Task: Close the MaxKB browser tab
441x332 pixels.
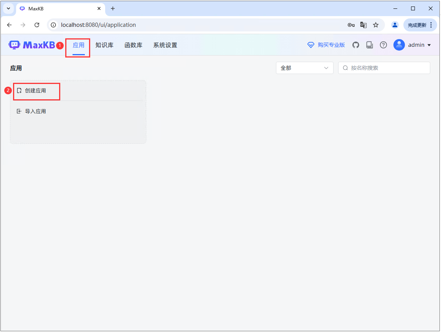Action: tap(99, 8)
